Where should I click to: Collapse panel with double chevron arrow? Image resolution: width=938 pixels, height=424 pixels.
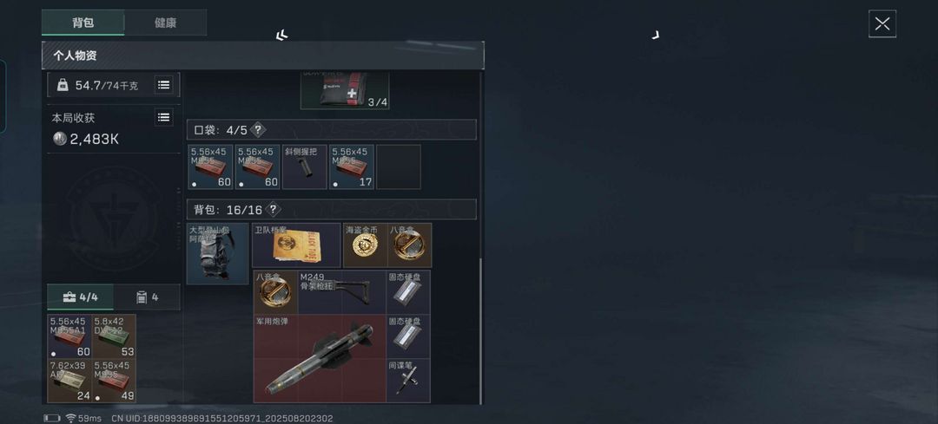[281, 36]
